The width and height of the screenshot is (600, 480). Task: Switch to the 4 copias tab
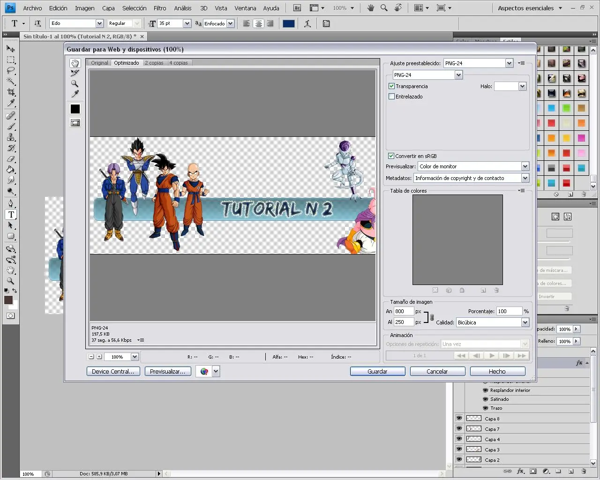[x=179, y=63]
